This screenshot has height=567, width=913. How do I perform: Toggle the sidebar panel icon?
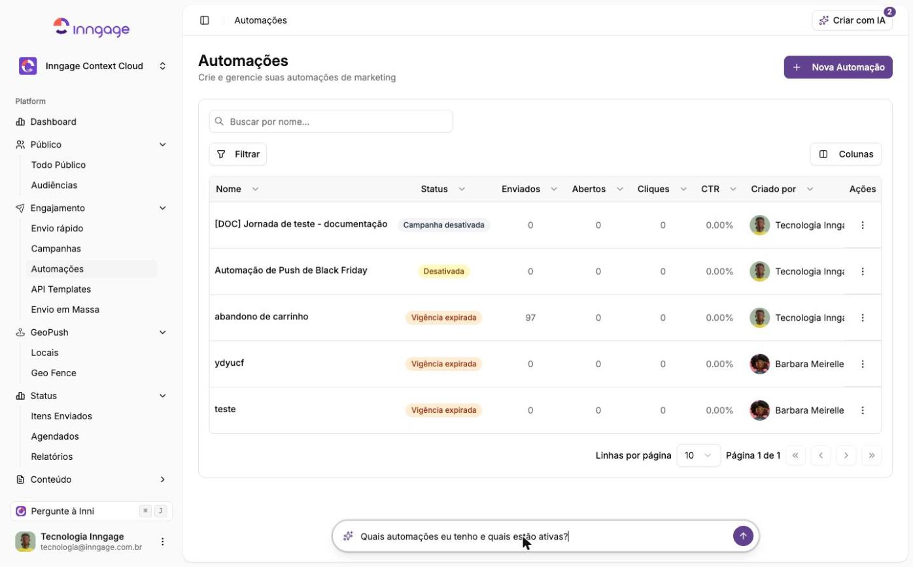tap(205, 20)
